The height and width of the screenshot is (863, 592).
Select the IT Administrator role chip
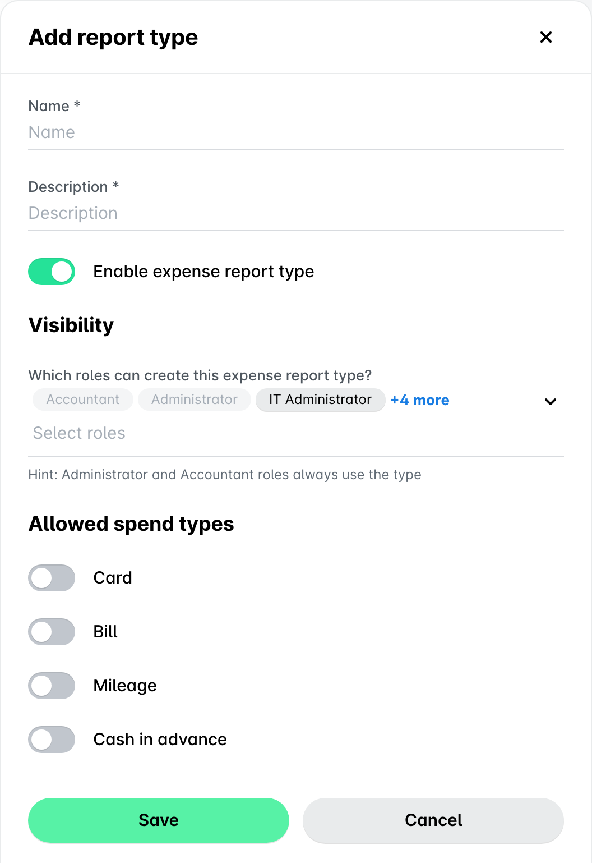[320, 400]
